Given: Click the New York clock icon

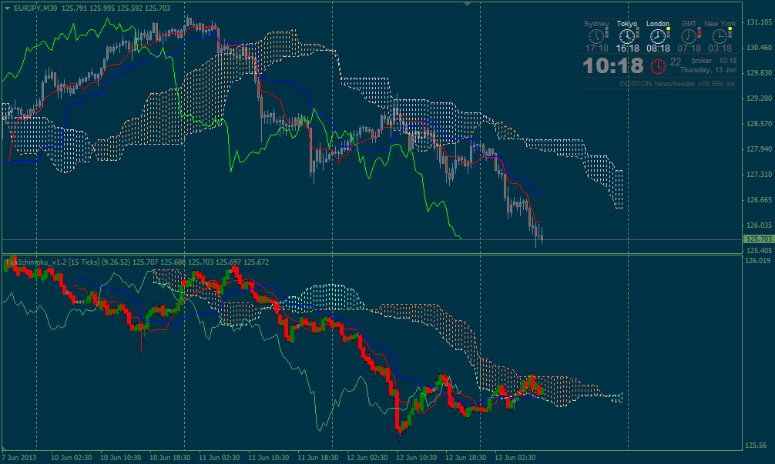Looking at the screenshot, I should [720, 36].
